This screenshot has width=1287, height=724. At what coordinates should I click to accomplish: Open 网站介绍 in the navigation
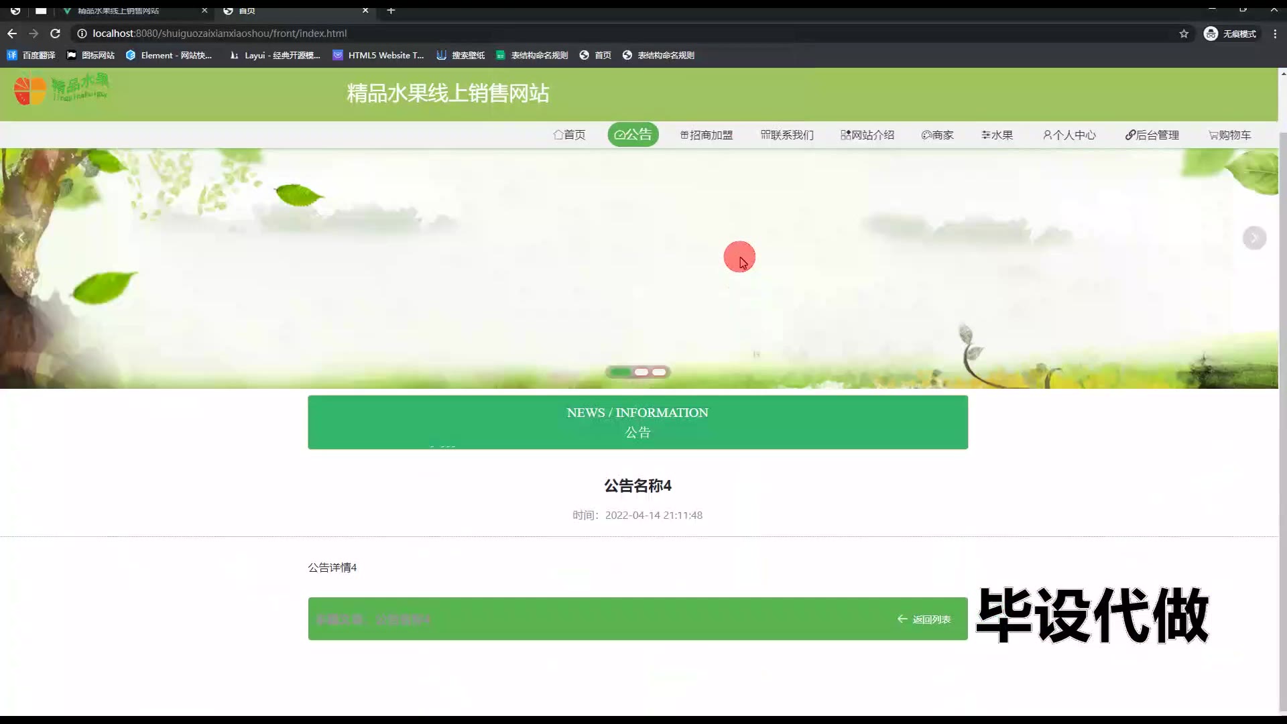(867, 135)
